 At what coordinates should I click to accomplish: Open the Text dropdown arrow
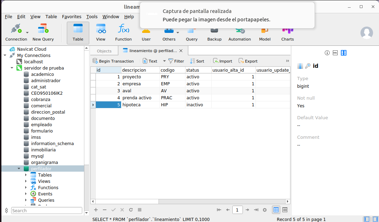click(x=164, y=61)
